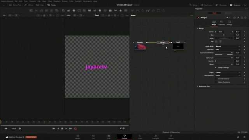Screen dimensions: 249x140
Task: Click the Center X value field
Action: (221, 32)
